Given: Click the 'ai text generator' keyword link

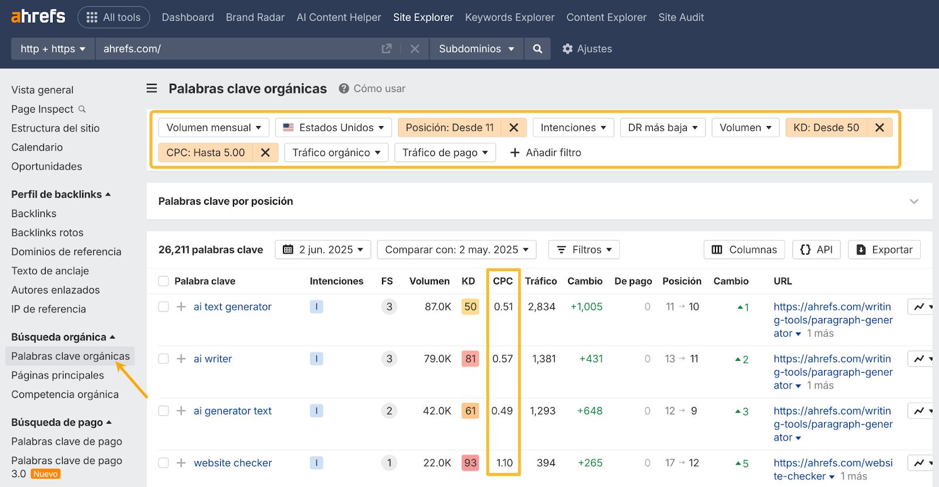Looking at the screenshot, I should 232,307.
